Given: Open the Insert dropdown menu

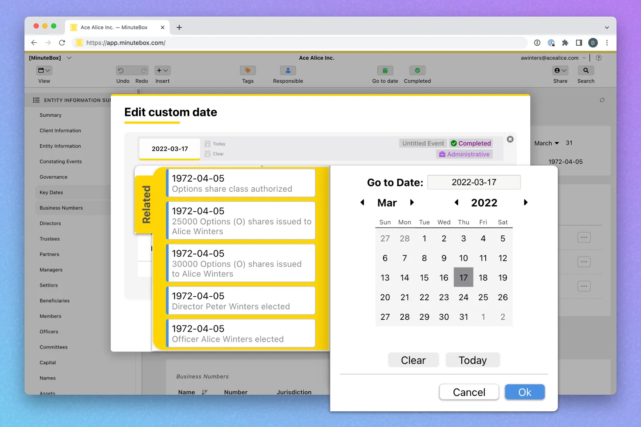Looking at the screenshot, I should tap(162, 71).
